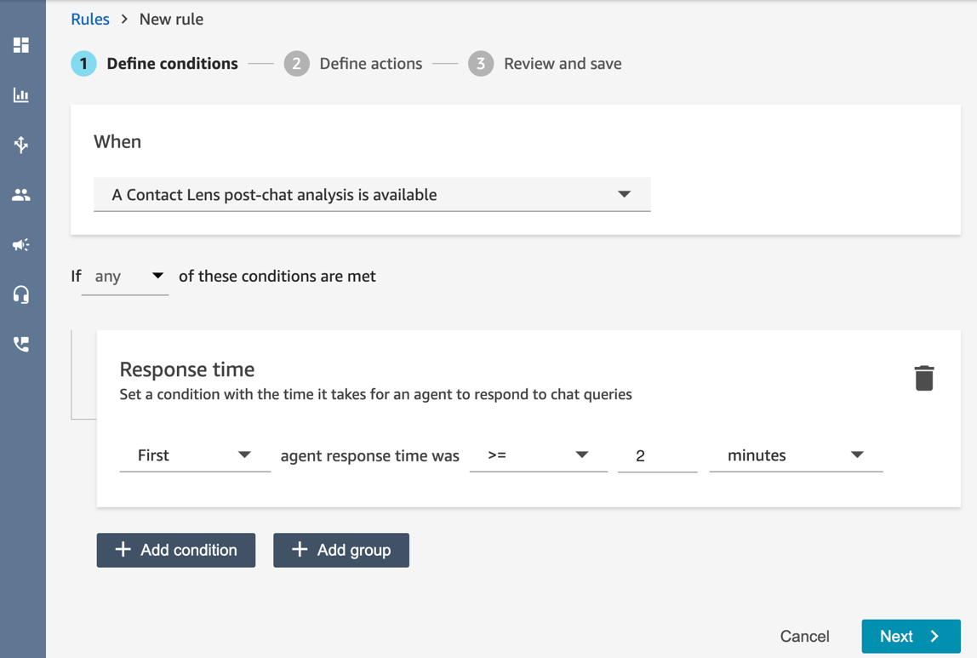Screen dimensions: 977x658
Task: Open the Rules breadcrumb link
Action: [x=90, y=19]
